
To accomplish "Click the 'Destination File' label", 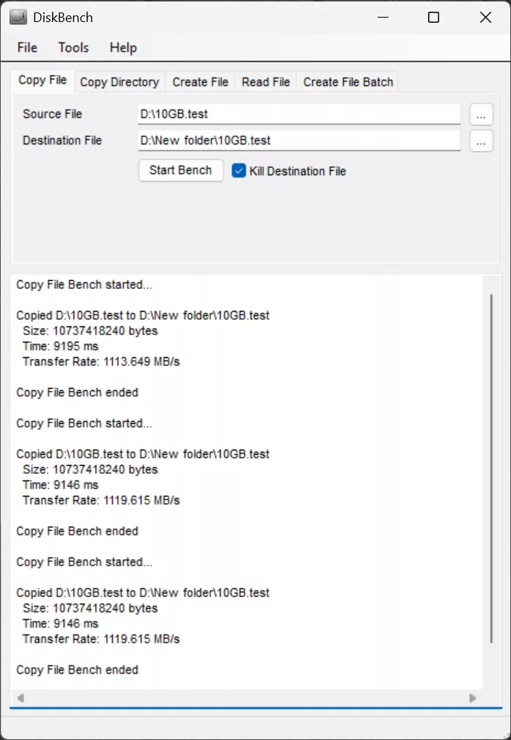I will (x=62, y=141).
